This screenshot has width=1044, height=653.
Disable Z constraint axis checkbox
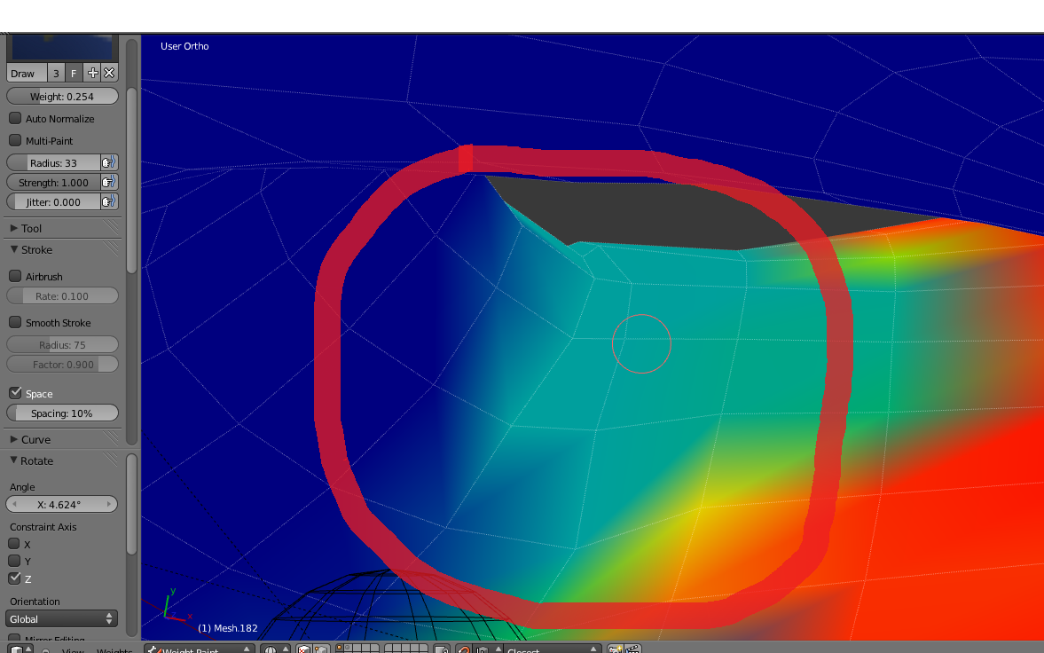pyautogui.click(x=14, y=578)
